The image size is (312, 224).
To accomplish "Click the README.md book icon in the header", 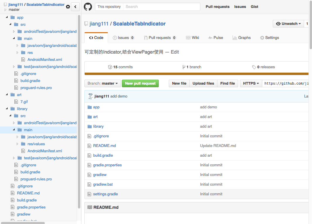I will tap(90, 207).
